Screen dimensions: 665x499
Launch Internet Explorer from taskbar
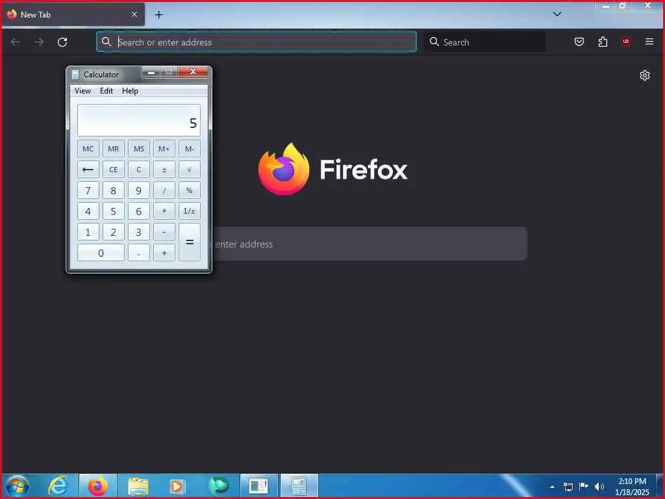58,486
